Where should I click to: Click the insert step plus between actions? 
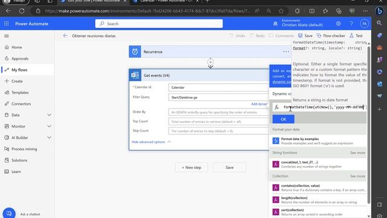click(x=210, y=62)
